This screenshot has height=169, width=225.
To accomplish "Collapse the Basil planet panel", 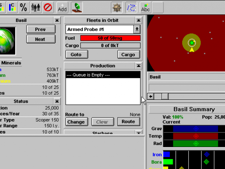I will (57, 20).
